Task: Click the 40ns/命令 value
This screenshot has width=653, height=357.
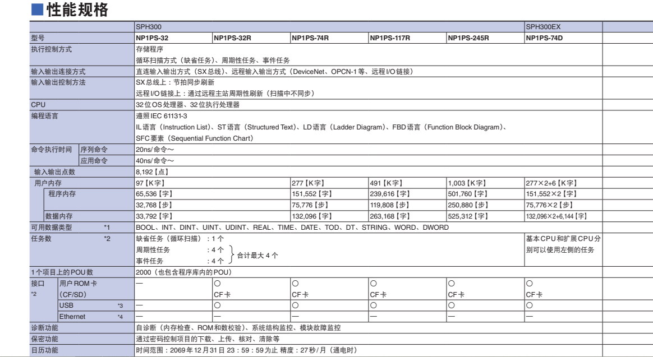Action: coord(155,161)
